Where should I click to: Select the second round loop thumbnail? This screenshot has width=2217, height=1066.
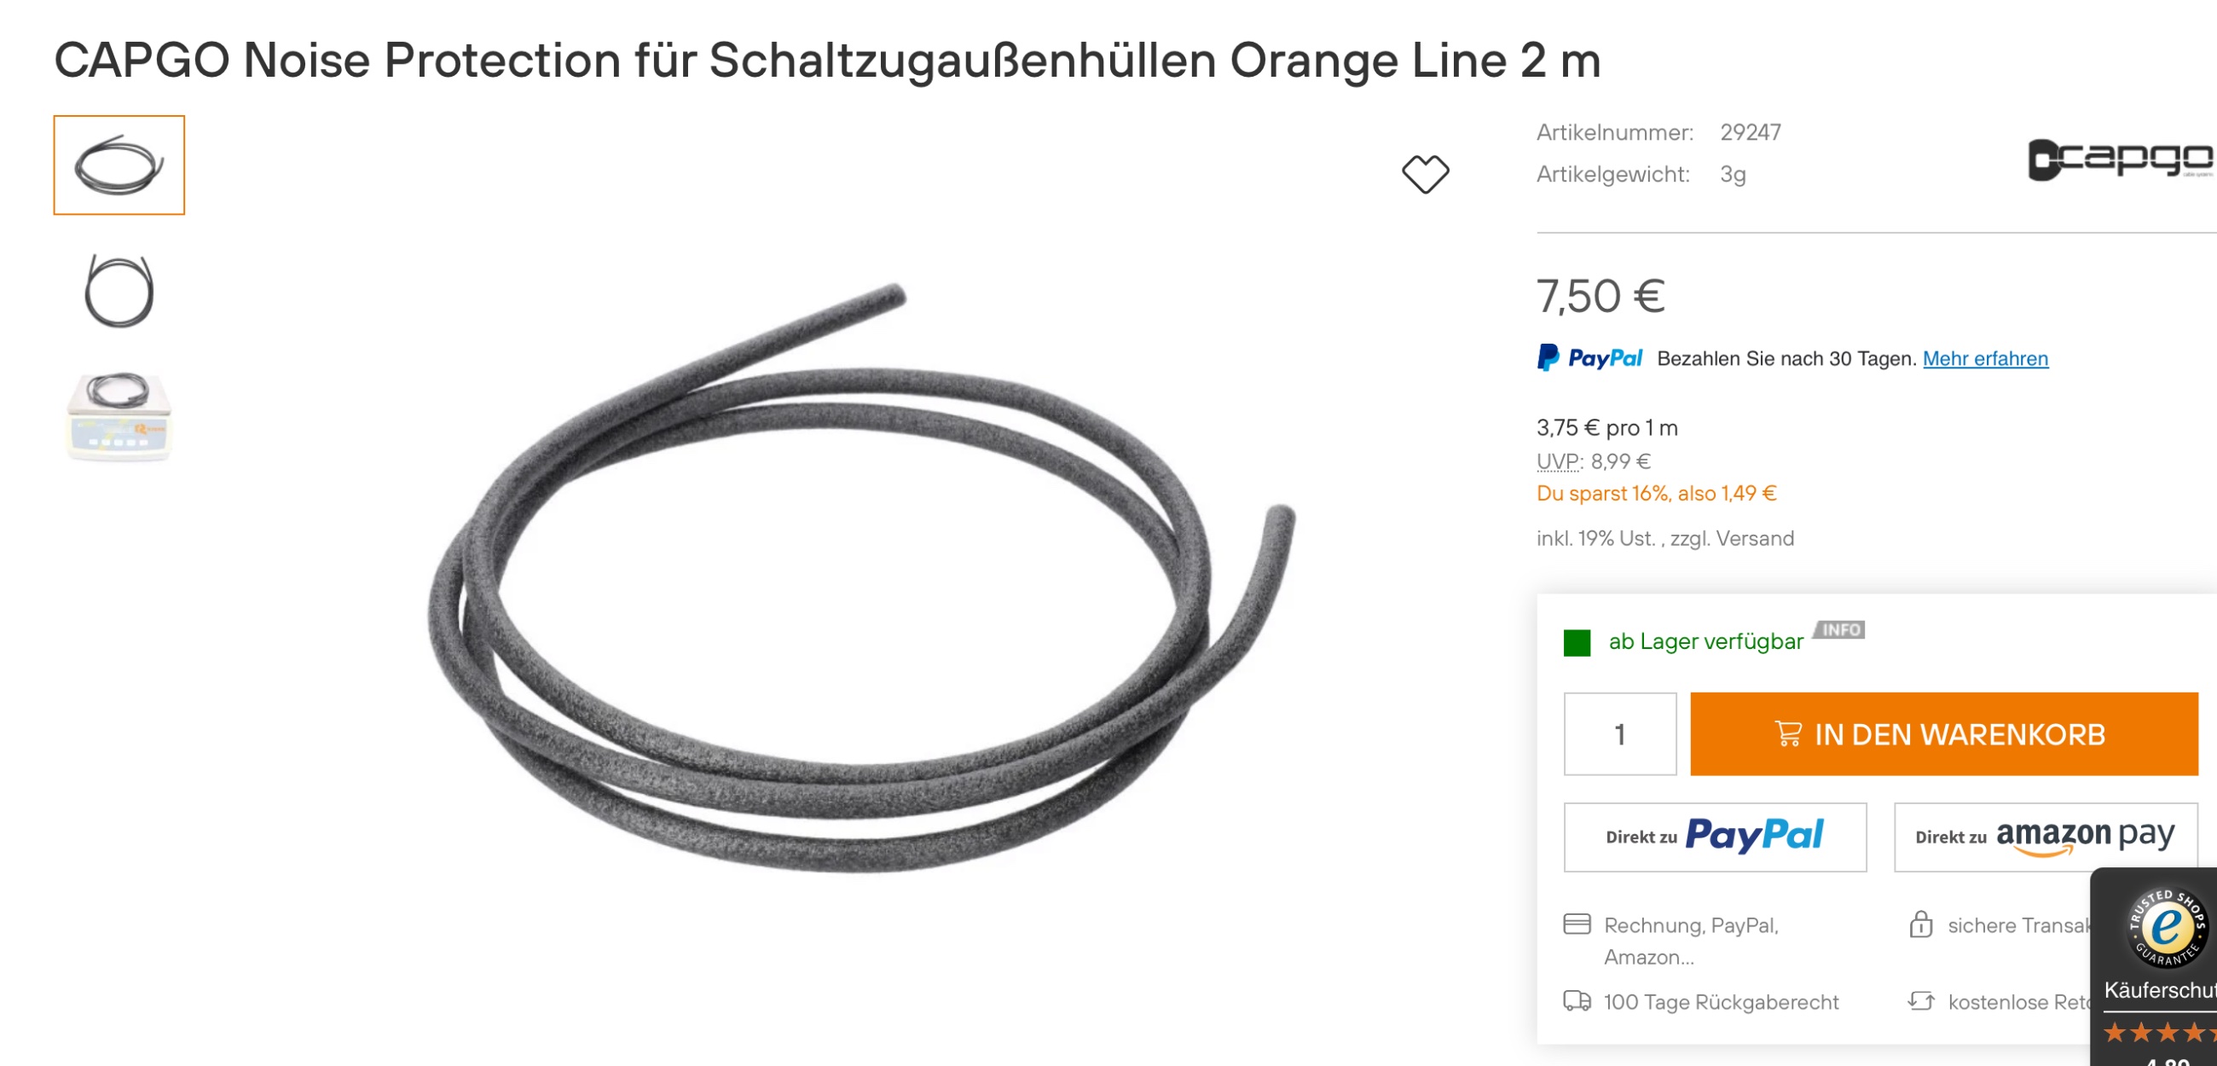(119, 291)
